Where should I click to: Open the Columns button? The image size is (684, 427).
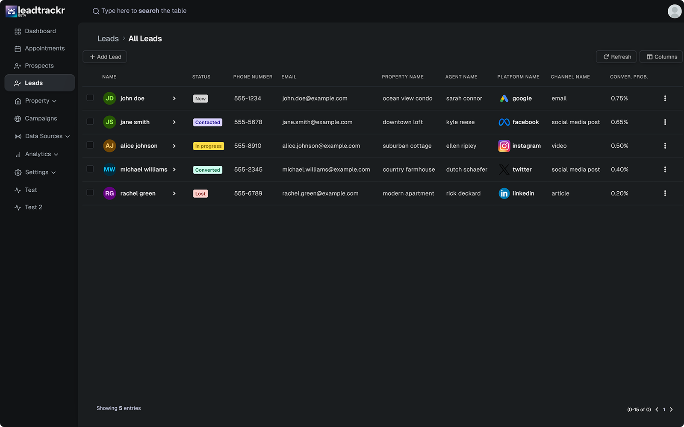coord(661,57)
